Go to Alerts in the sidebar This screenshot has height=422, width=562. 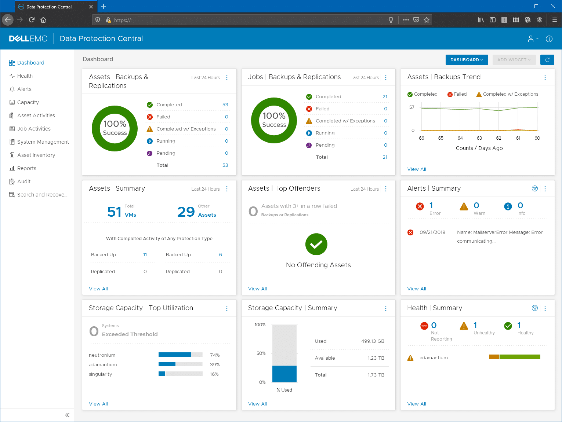(x=24, y=89)
